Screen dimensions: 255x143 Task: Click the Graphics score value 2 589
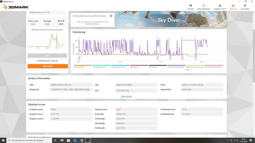pos(71,109)
